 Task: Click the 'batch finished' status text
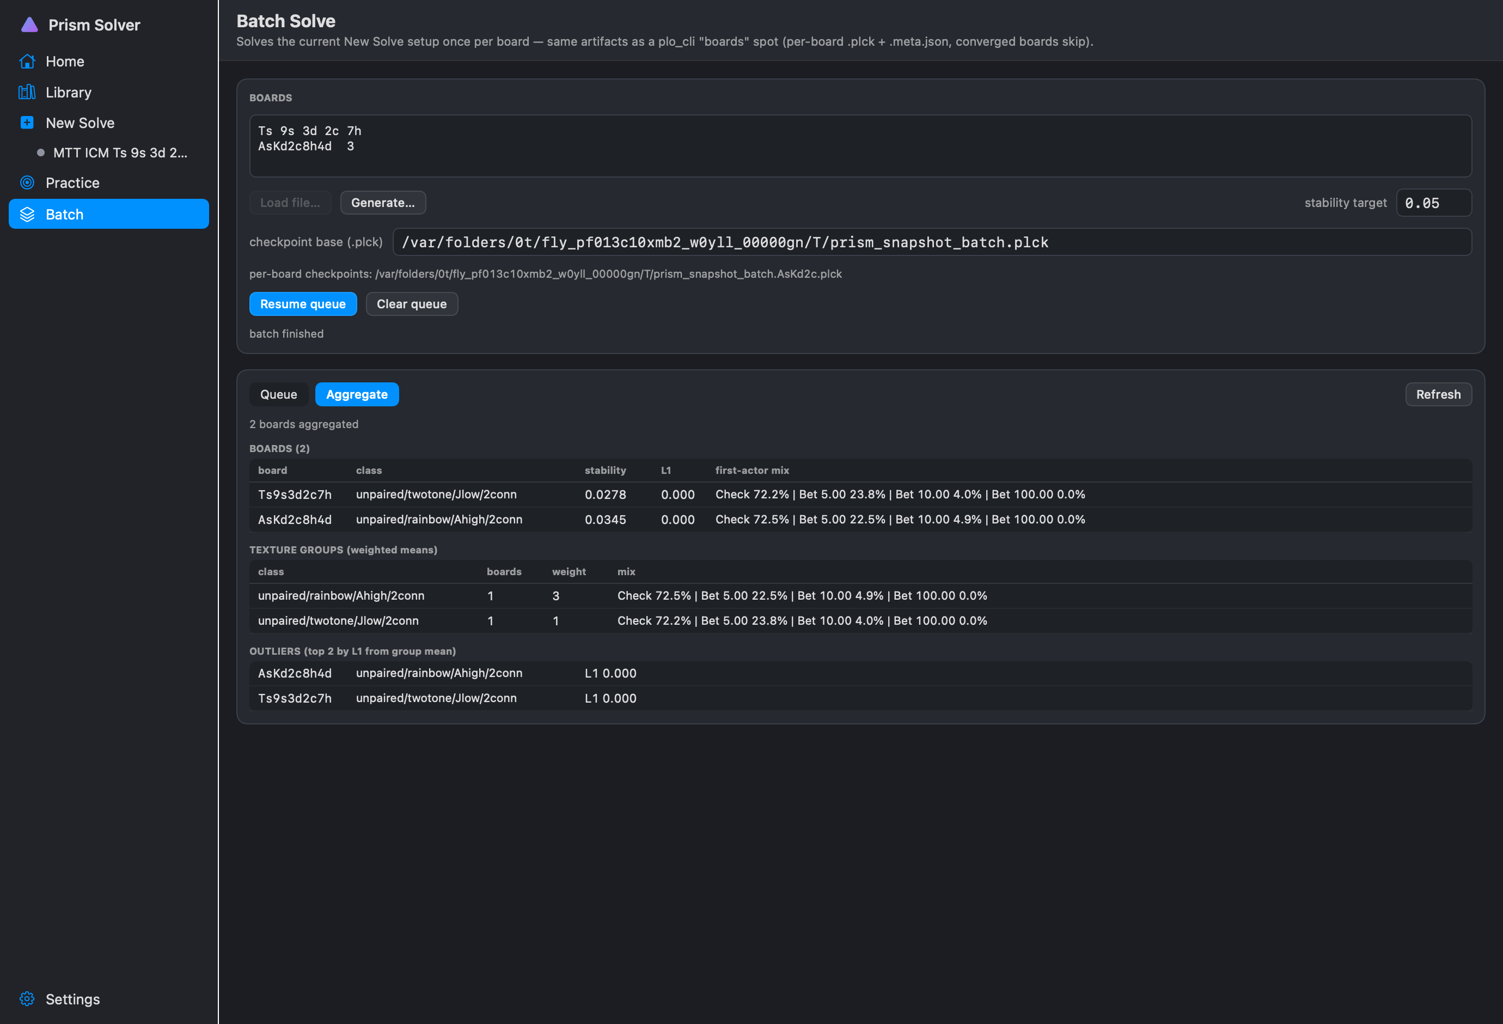[x=286, y=334]
